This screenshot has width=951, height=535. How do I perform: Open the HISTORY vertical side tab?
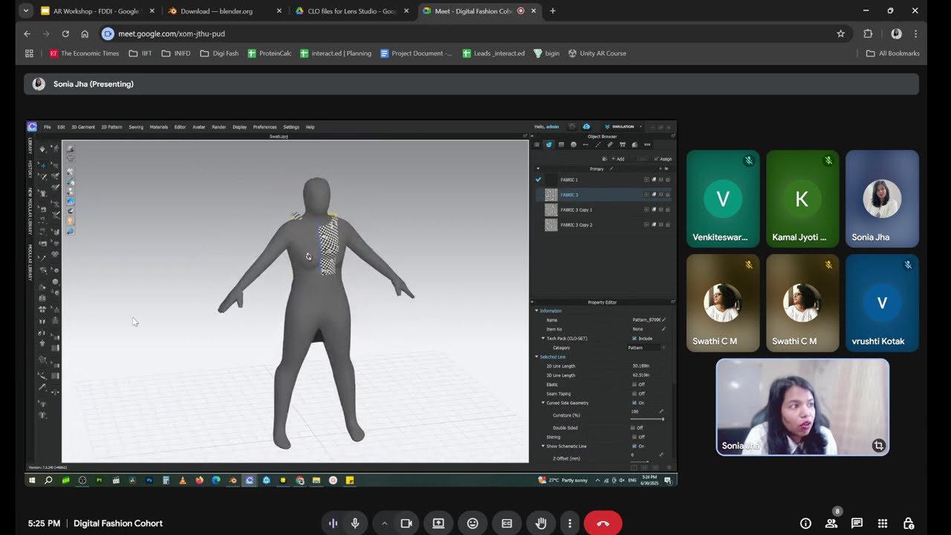(30, 169)
